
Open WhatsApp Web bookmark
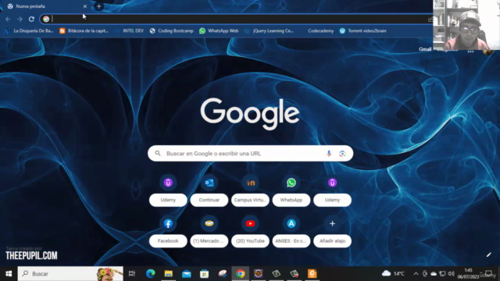pos(219,31)
